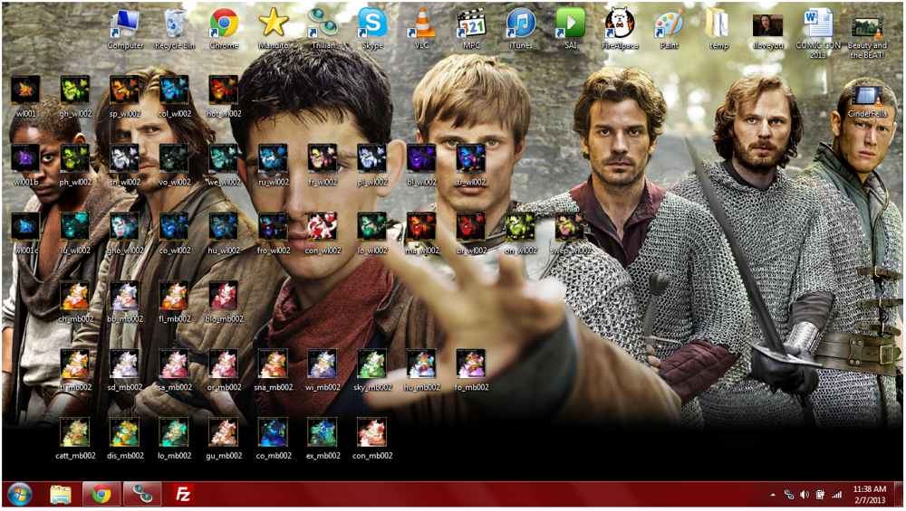Select the tr_wl002 file
The width and height of the screenshot is (906, 511).
coord(471,166)
